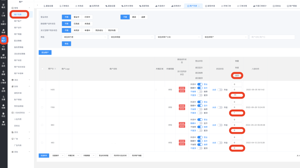Image resolution: width=300 pixels, height=168 pixels.
Task: Toggle 营业 switch for merchant 1405
Action: coord(200,84)
